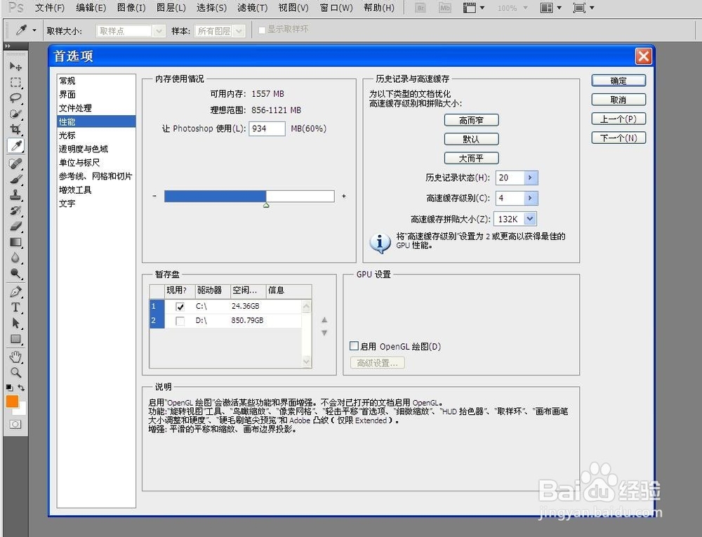Open the 图像(I) menu
702x537 pixels.
click(x=131, y=8)
